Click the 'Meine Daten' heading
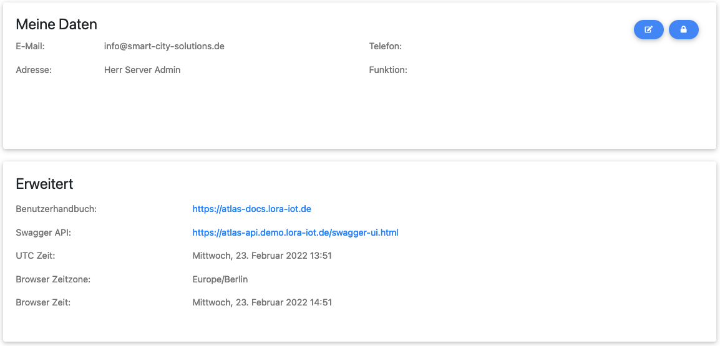Screen dimensions: 720x346 tap(56, 24)
